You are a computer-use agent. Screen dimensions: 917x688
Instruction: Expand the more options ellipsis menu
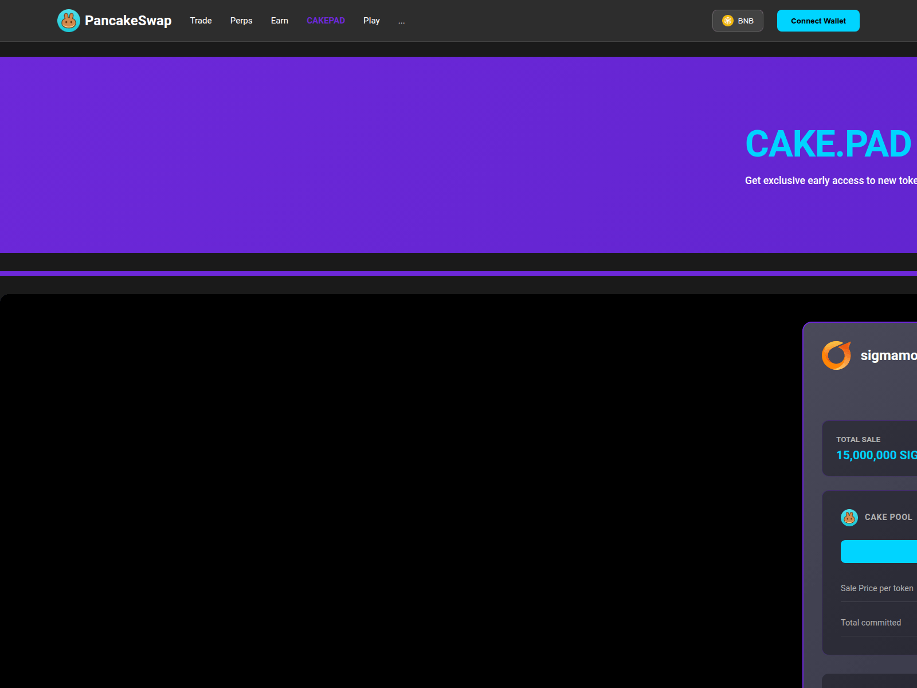click(402, 21)
